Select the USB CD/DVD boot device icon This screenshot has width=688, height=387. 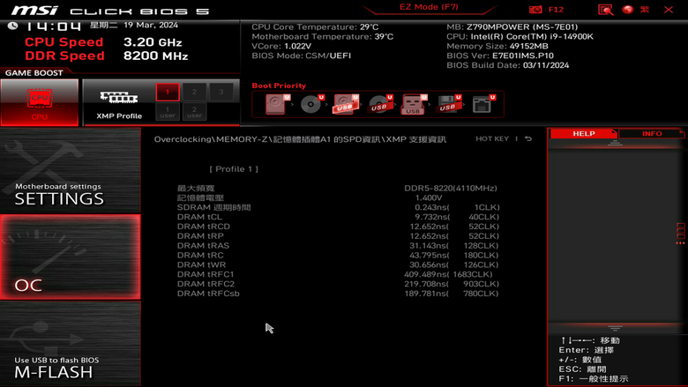[379, 104]
